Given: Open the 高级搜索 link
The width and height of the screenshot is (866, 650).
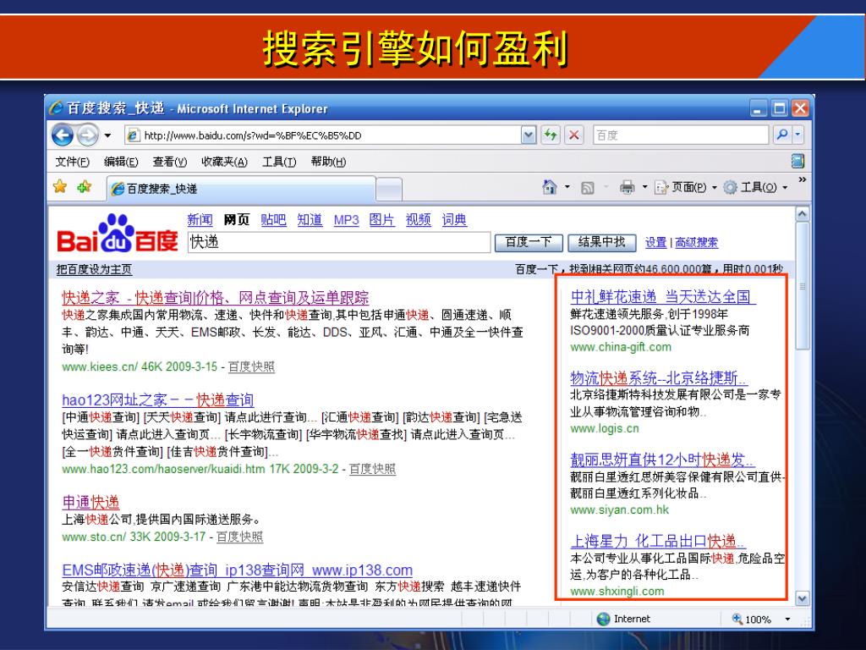Looking at the screenshot, I should pos(697,242).
